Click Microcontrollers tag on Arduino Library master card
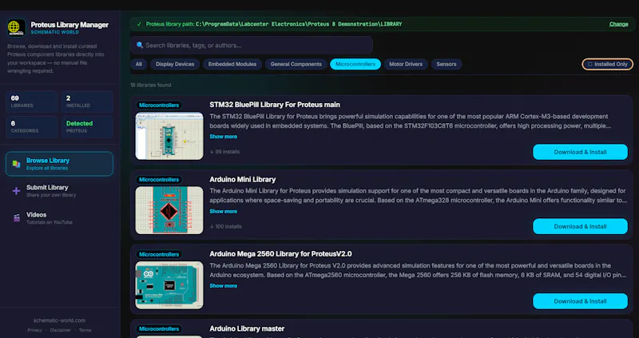Image resolution: width=639 pixels, height=338 pixels. 159,329
